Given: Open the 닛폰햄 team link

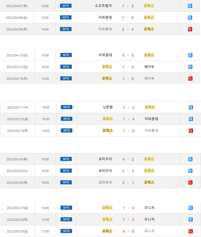Looking at the screenshot, I should pos(108,107).
